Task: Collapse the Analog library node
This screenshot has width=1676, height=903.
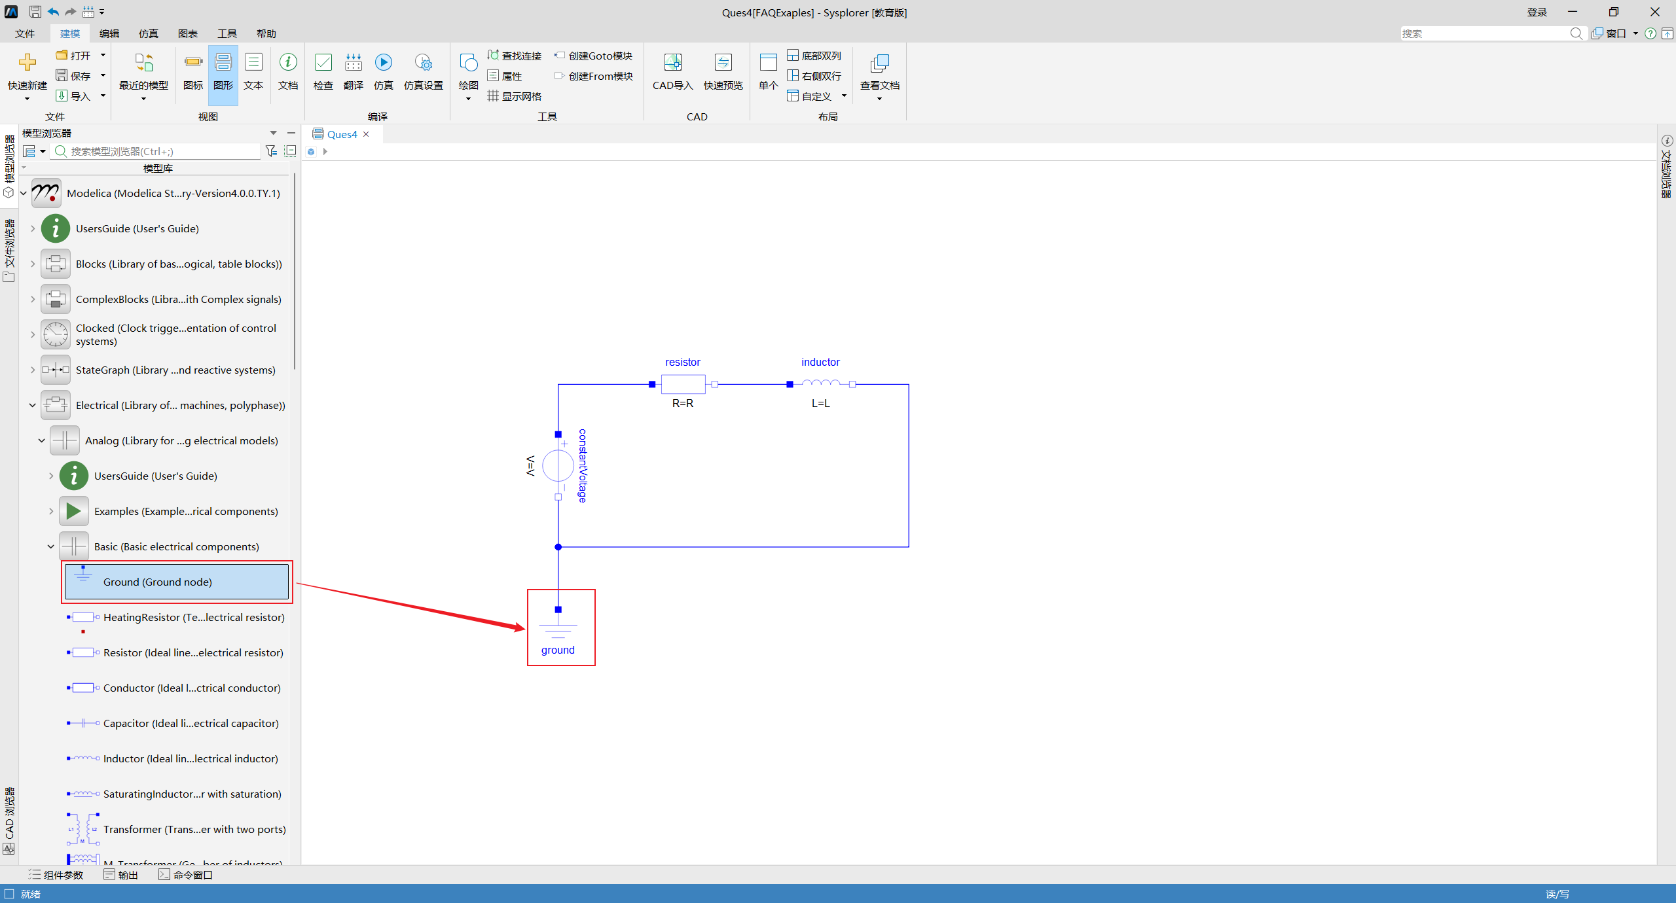Action: coord(42,440)
